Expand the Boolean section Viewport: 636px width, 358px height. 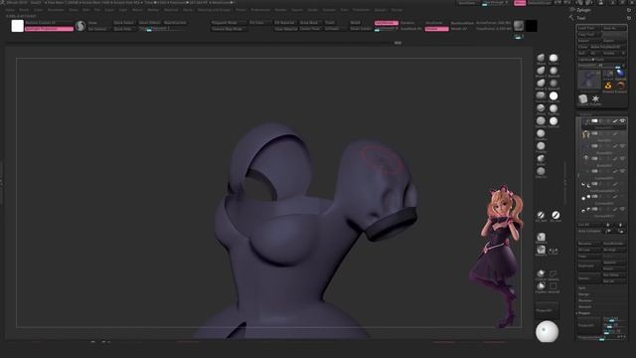[584, 300]
